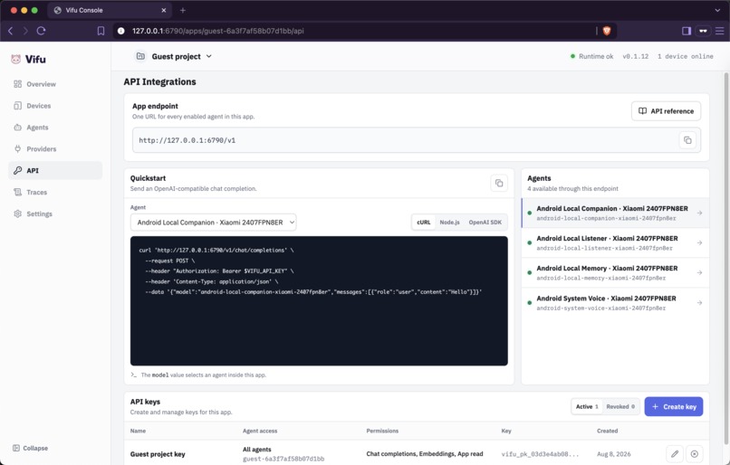This screenshot has width=730, height=465.
Task: Click the Permissions column header
Action: [382, 431]
